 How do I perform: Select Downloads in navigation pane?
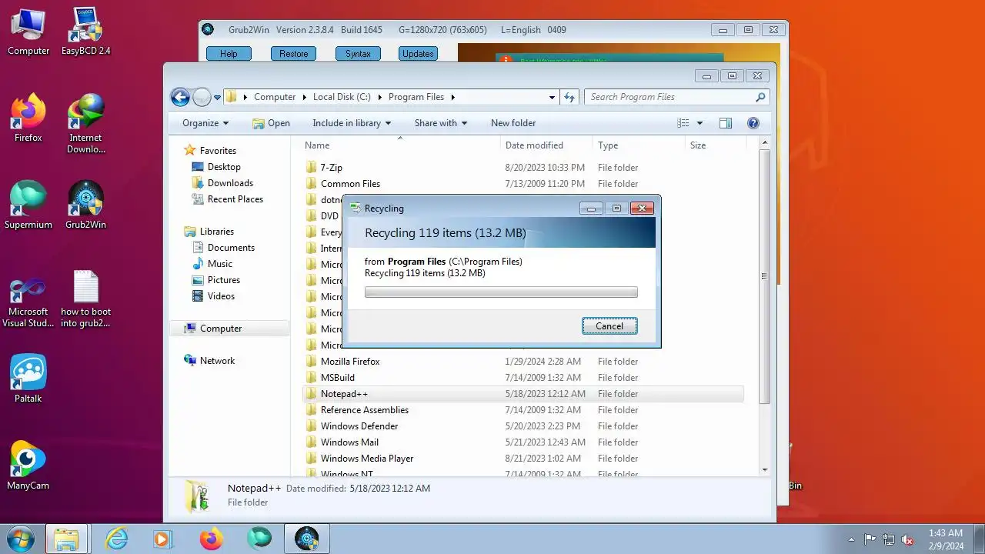tap(230, 183)
